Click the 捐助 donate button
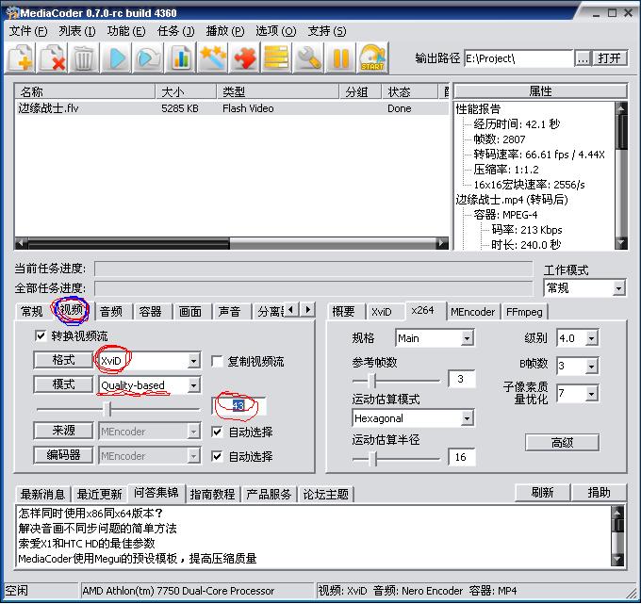The height and width of the screenshot is (604, 641). (x=599, y=493)
